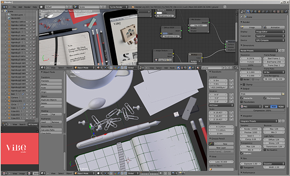The image size is (290, 176).
Task: Click the World.005 globe icon in the outliner
Action: coord(9,18)
